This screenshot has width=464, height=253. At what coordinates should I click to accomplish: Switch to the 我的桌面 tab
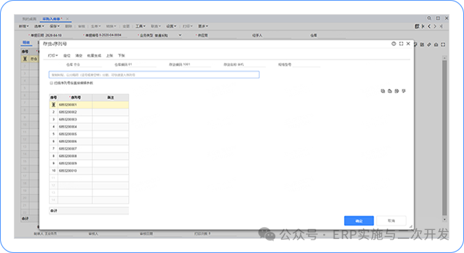click(29, 19)
